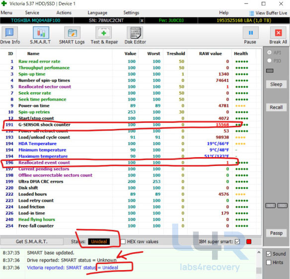Click the View Buffer Live icon
Image resolution: width=290 pixels, height=279 pixels.
pos(252,13)
